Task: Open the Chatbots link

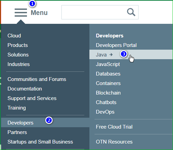Action: 106,102
